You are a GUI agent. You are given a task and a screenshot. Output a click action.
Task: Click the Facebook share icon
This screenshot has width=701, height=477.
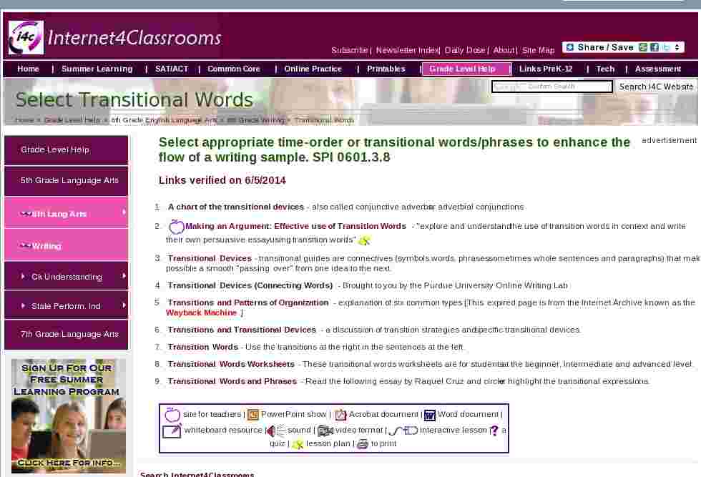655,47
